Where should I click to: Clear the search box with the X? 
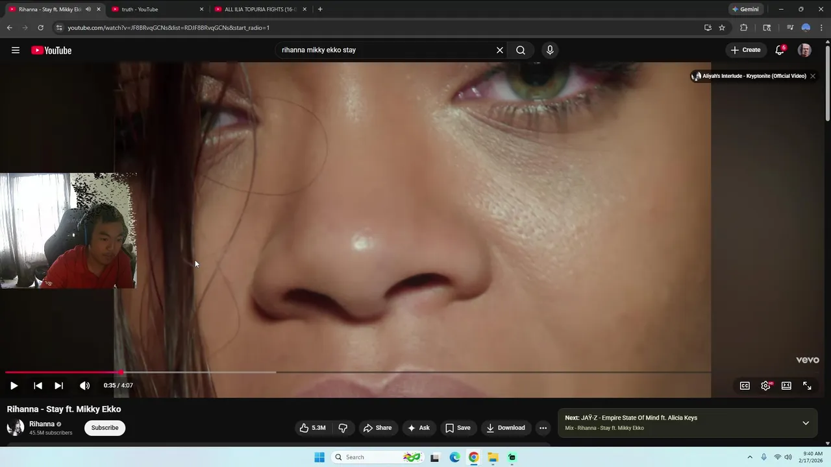coord(500,50)
